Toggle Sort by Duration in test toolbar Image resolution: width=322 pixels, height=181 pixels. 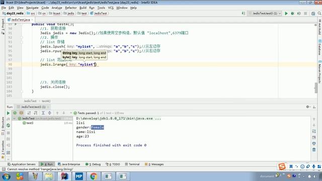36,113
